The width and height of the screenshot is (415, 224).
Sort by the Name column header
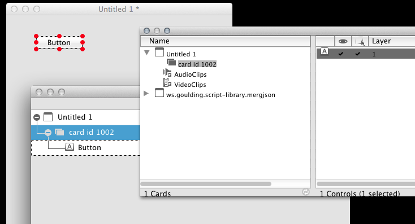pyautogui.click(x=225, y=41)
